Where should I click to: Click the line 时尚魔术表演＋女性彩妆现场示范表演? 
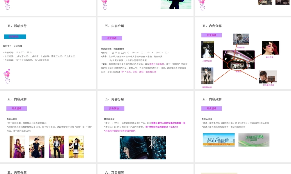click(x=127, y=60)
